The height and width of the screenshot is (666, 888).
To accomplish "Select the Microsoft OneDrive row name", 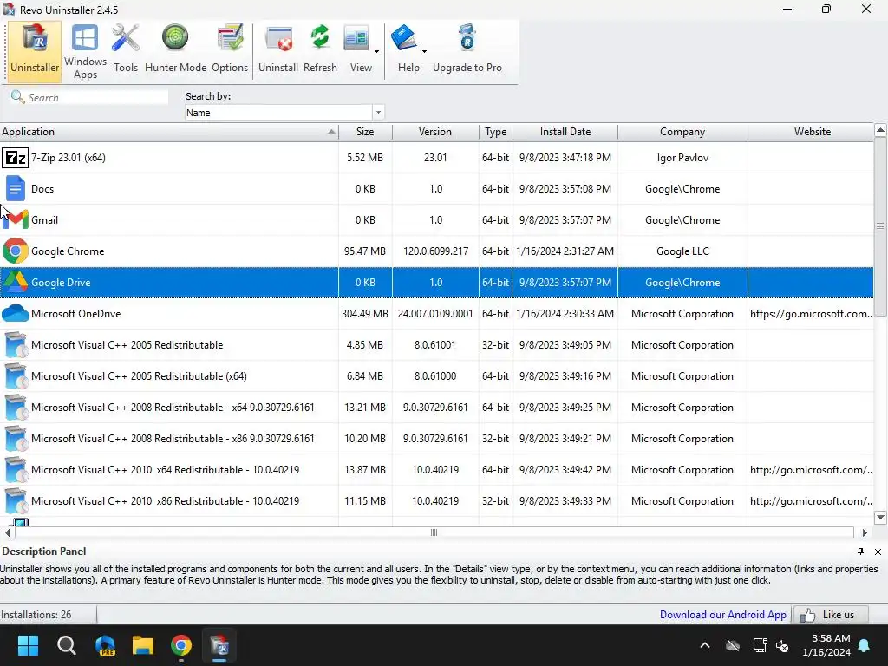I will click(x=76, y=314).
